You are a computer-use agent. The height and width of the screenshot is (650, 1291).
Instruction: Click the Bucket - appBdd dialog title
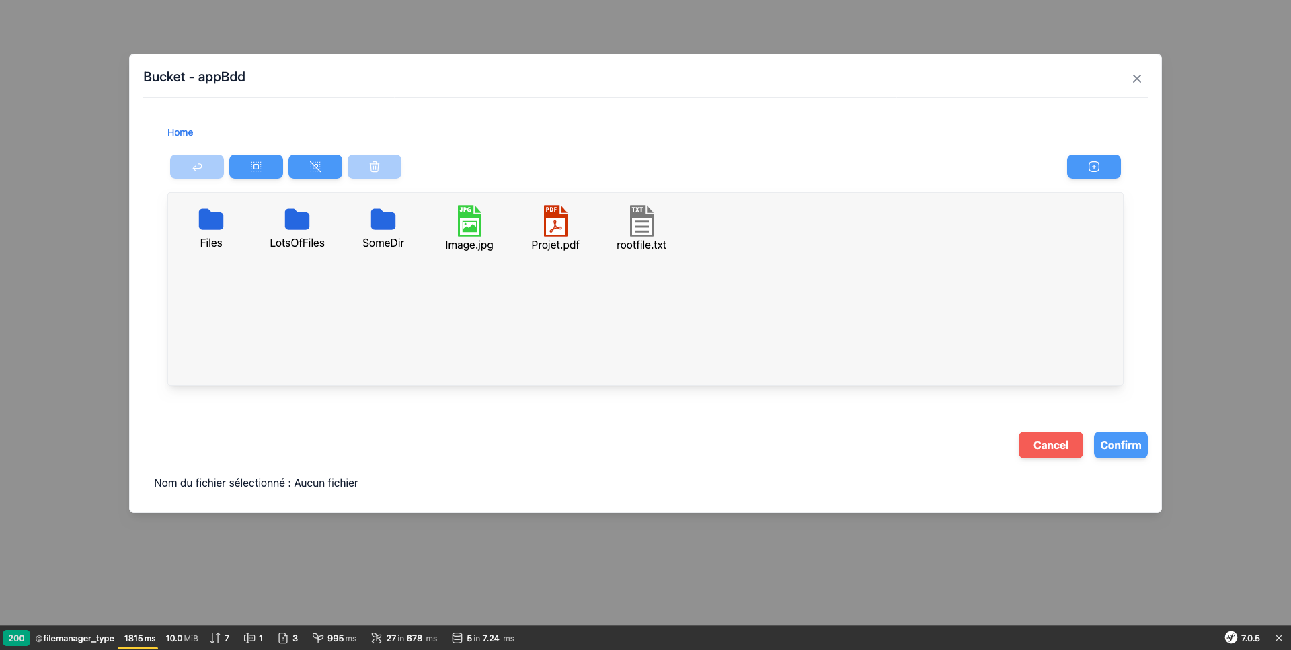(x=194, y=77)
